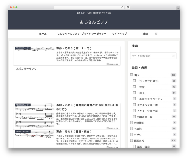Click the search submit icon in search box
Image resolution: width=188 pixels, height=159 pixels.
click(173, 56)
